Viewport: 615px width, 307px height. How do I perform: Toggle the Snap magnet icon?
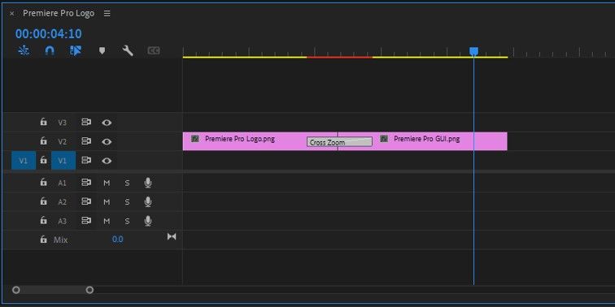pyautogui.click(x=50, y=50)
